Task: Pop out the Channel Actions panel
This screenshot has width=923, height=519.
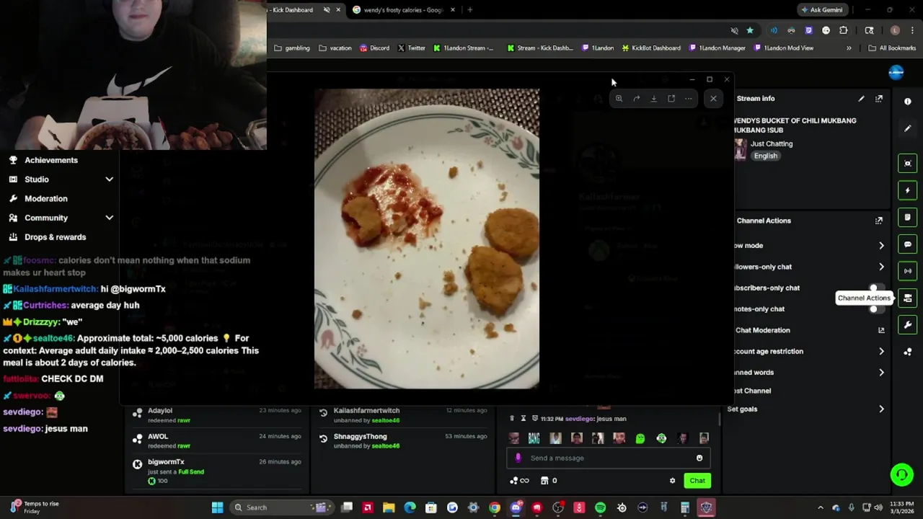Action: [x=879, y=221]
